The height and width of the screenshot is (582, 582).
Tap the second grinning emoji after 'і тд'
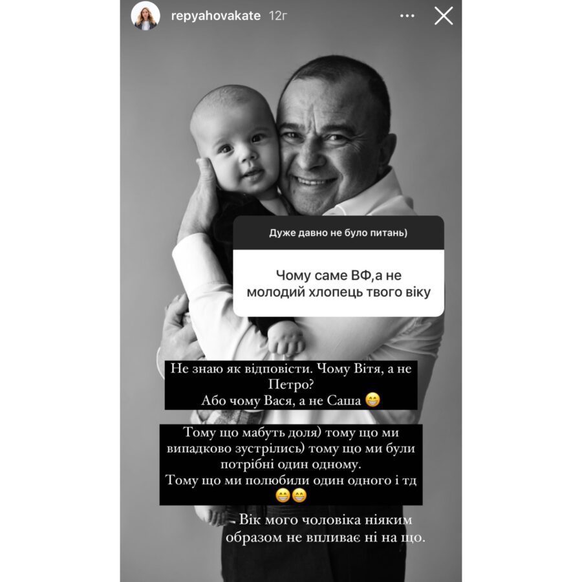(x=299, y=495)
